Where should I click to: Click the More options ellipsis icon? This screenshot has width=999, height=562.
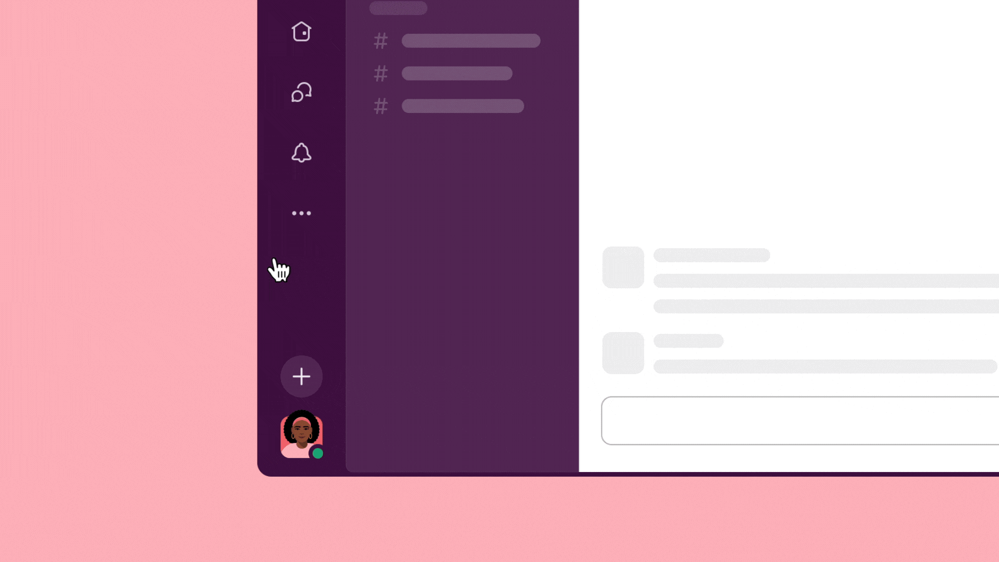click(301, 213)
